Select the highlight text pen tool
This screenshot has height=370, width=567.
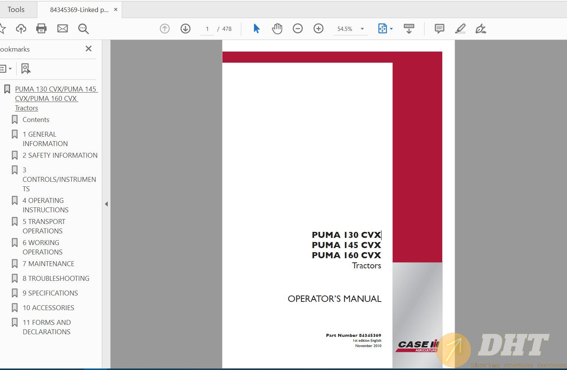460,29
